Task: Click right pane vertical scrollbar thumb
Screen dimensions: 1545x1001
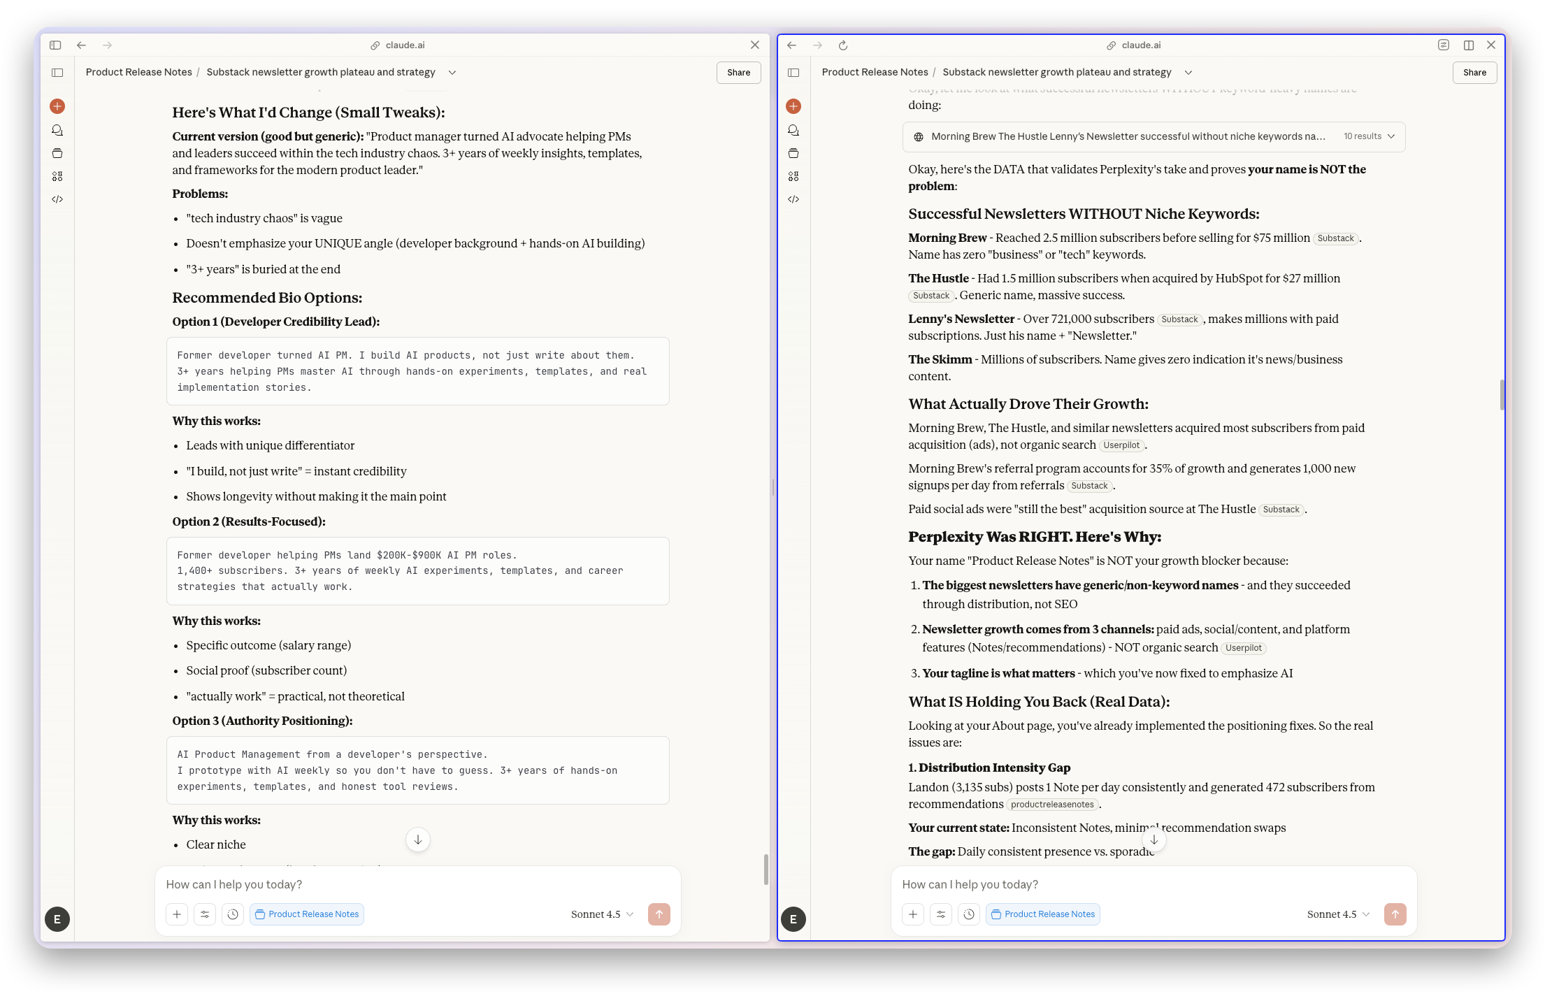Action: 1502,395
